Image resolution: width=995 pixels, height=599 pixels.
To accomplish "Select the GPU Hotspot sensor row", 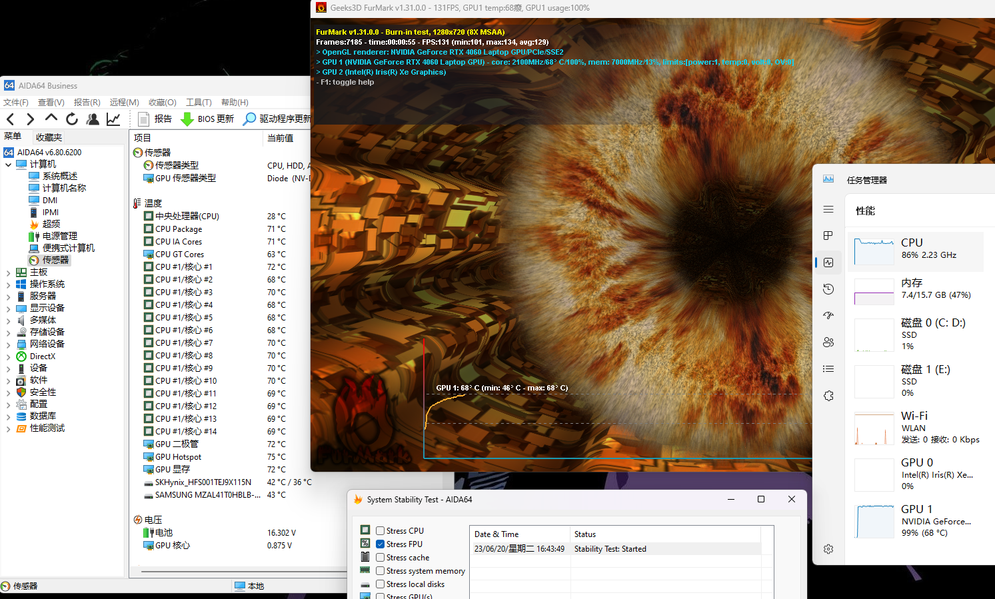I will [178, 456].
